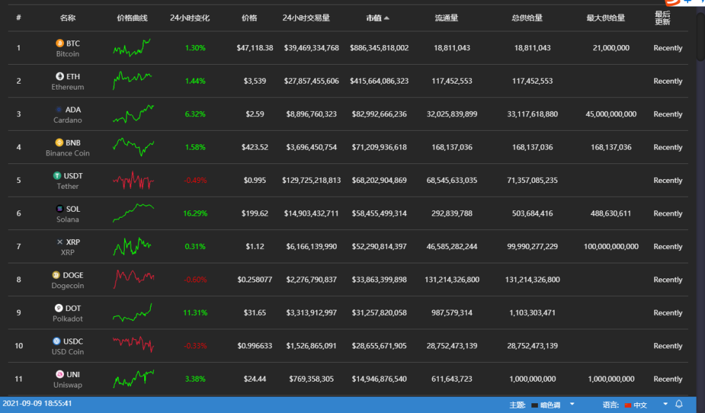Click the Uniswap UNI coin icon
This screenshot has height=413, width=705.
pos(60,374)
